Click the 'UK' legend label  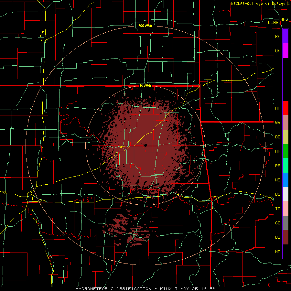[277, 51]
